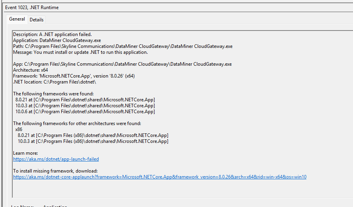Click the 10.0.3 Program Files\dotnet framework entry
Image resolution: width=353 pixels, height=207 pixels.
[85, 106]
